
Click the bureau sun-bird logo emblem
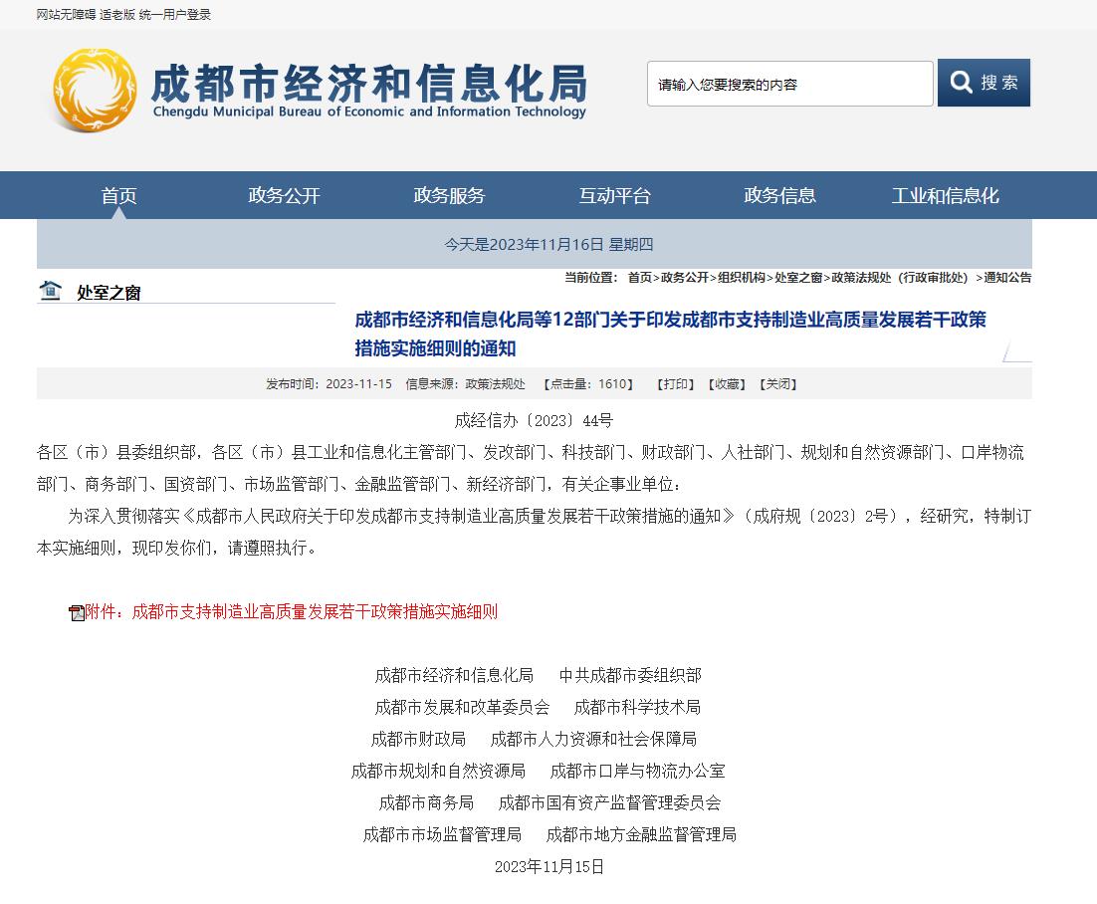coord(96,90)
